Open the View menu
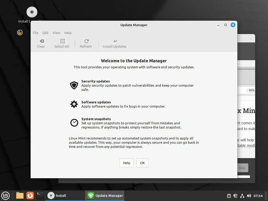This screenshot has width=268, height=201. (57, 33)
